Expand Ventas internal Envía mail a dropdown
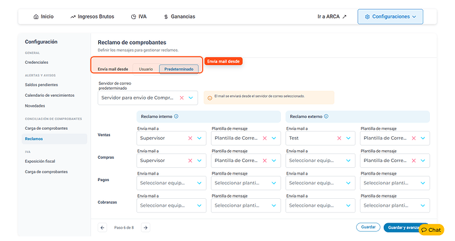The height and width of the screenshot is (241, 455). pyautogui.click(x=199, y=138)
